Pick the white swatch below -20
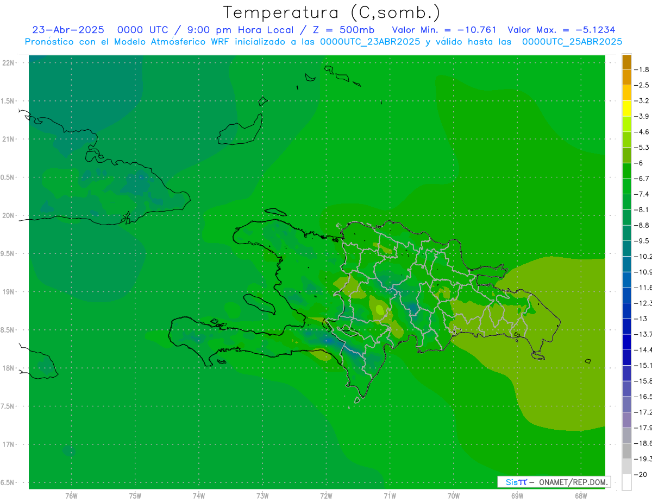Image resolution: width=652 pixels, height=503 pixels. (626, 482)
